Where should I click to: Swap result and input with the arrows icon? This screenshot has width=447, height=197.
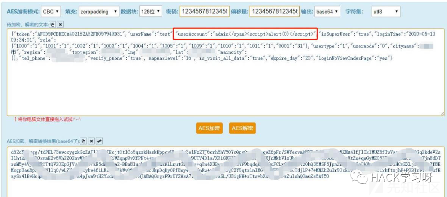[99, 141]
